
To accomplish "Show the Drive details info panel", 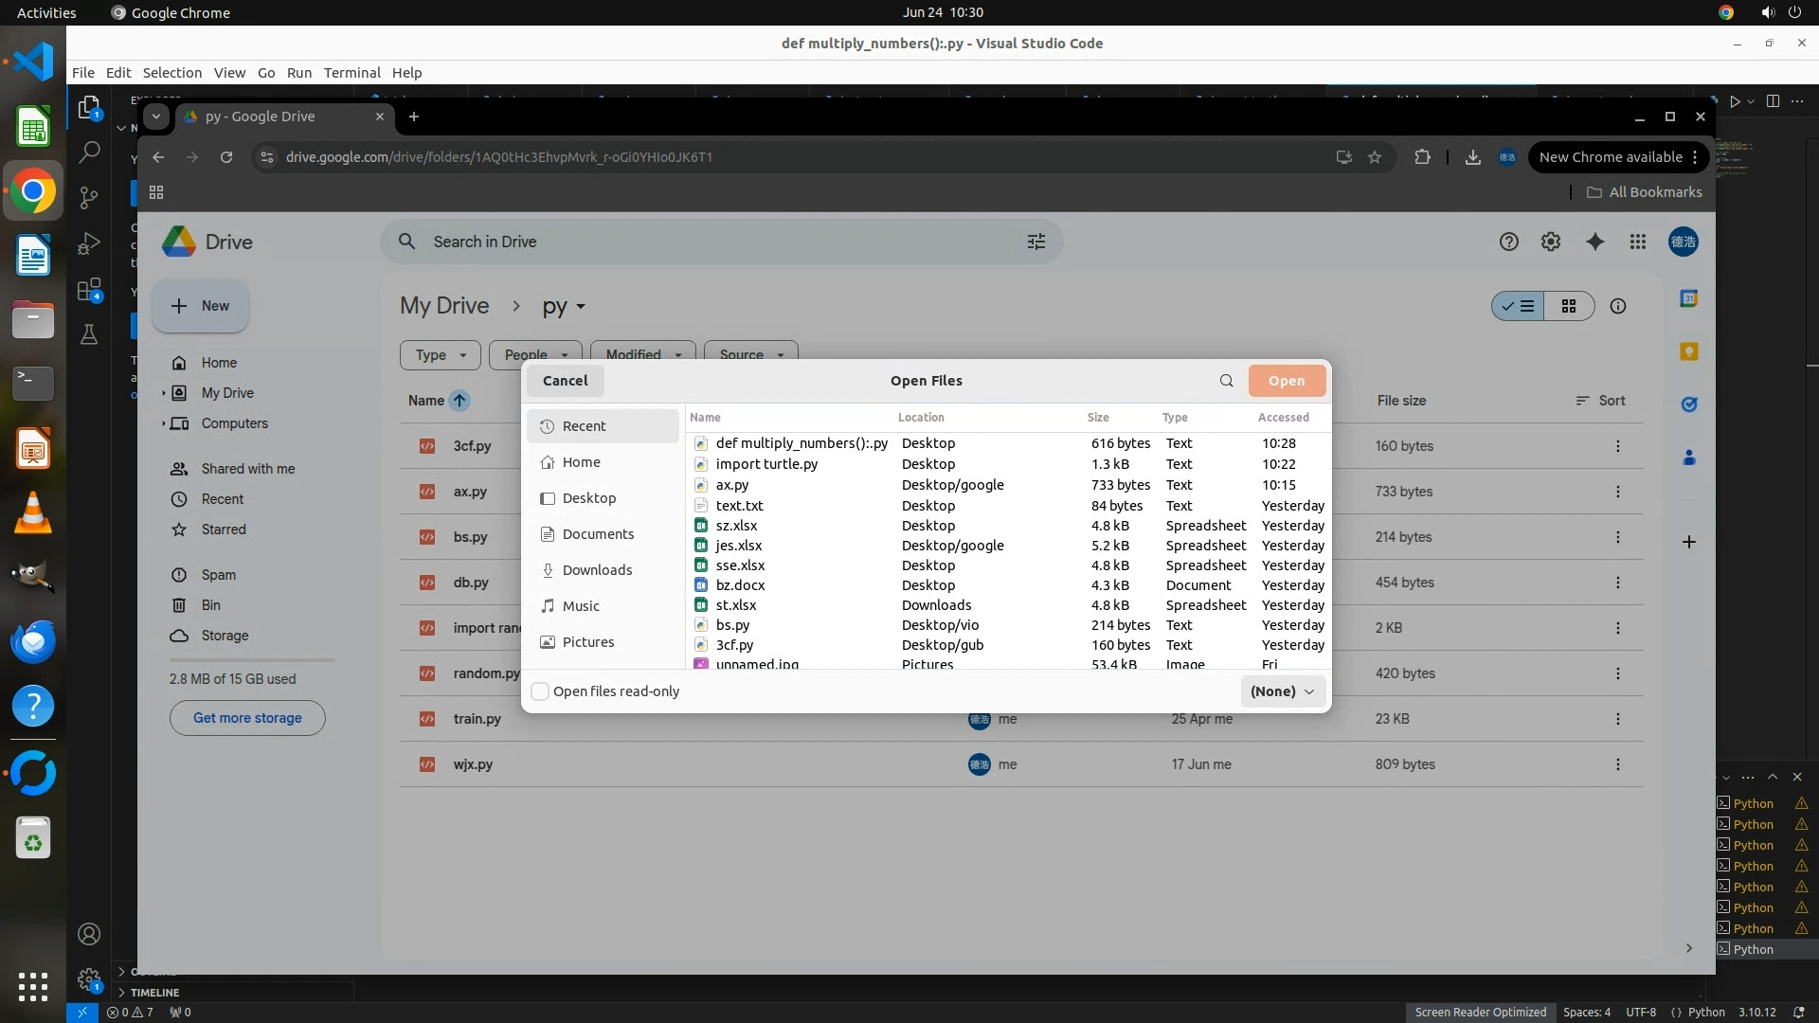I will click(x=1618, y=306).
